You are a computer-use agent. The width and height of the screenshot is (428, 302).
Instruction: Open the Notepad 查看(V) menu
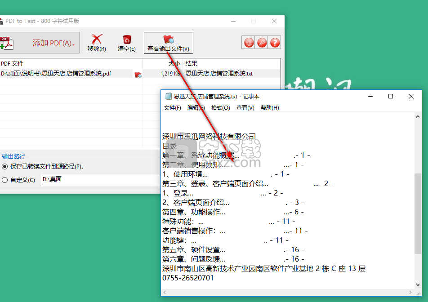pos(245,108)
